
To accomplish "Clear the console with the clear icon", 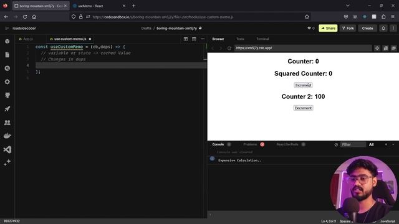I will pyautogui.click(x=336, y=144).
